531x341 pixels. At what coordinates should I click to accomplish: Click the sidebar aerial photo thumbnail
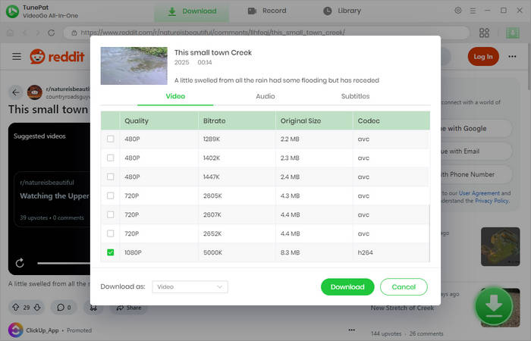point(500,246)
